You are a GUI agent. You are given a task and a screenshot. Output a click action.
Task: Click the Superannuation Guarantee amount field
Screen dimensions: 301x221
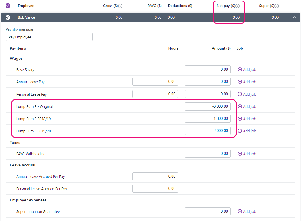(x=208, y=211)
